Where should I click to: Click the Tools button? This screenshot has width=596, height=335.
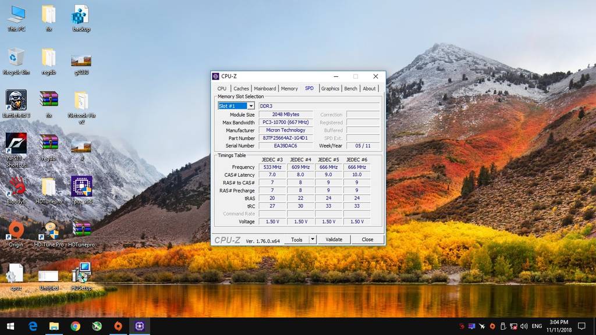click(x=296, y=239)
